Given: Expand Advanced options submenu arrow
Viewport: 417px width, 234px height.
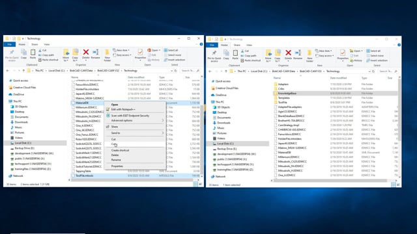Looking at the screenshot, I should pyautogui.click(x=163, y=120).
